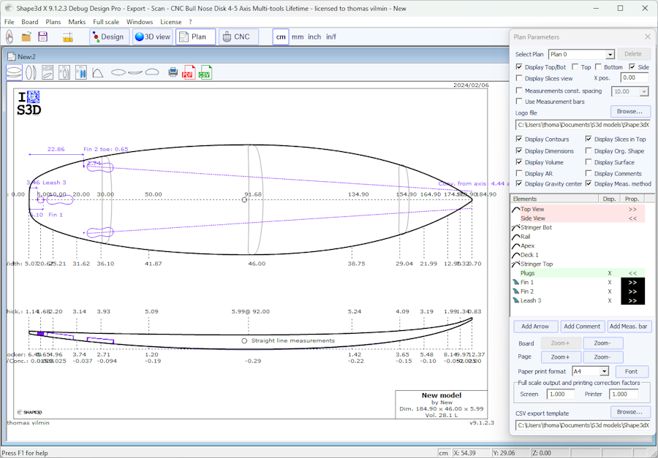Click the Page Zoom+ button
Screen dimensions: 658x458
click(x=561, y=357)
